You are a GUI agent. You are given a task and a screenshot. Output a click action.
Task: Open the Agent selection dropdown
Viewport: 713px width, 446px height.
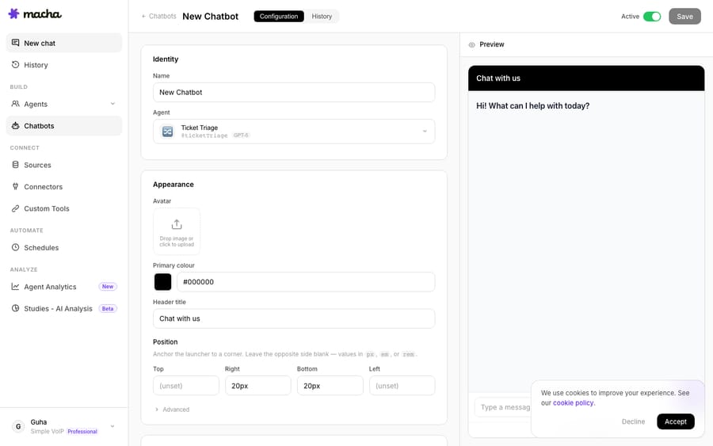294,132
